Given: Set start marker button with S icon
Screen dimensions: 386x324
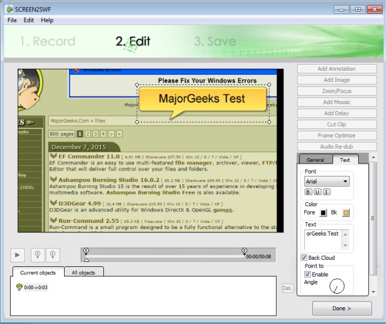Looking at the screenshot, I should click(x=37, y=255).
